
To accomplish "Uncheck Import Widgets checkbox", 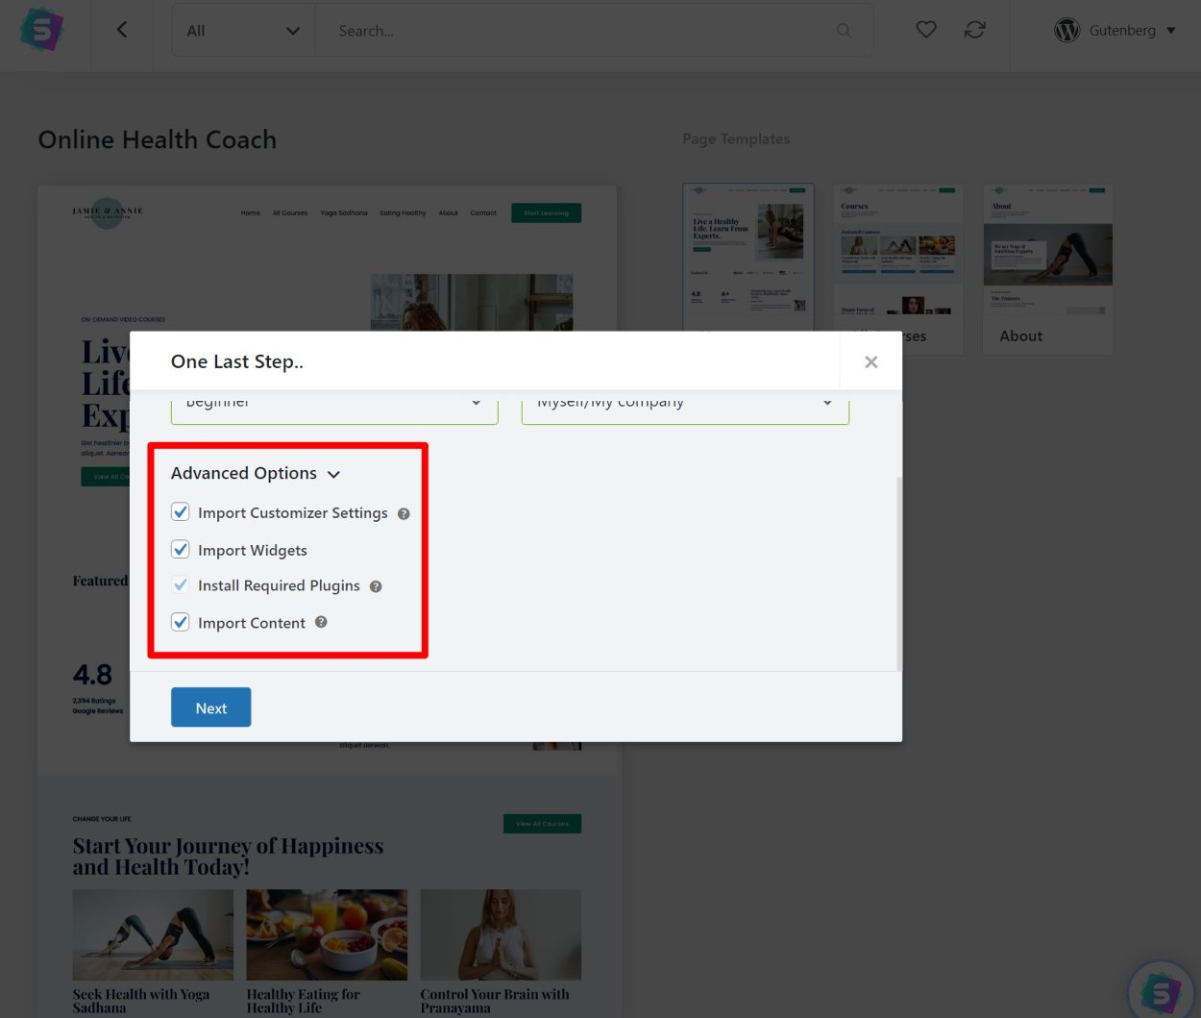I will click(181, 550).
